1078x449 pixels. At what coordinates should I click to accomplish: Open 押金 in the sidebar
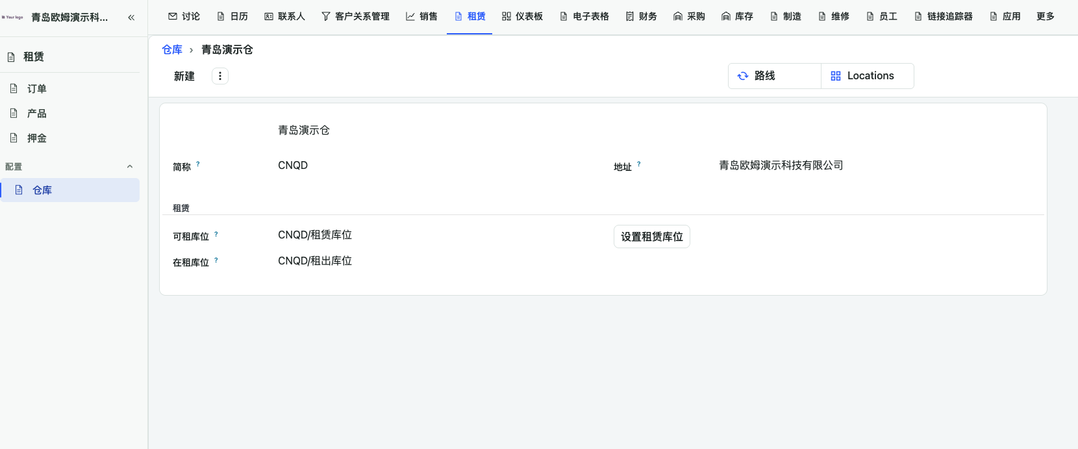pos(70,138)
